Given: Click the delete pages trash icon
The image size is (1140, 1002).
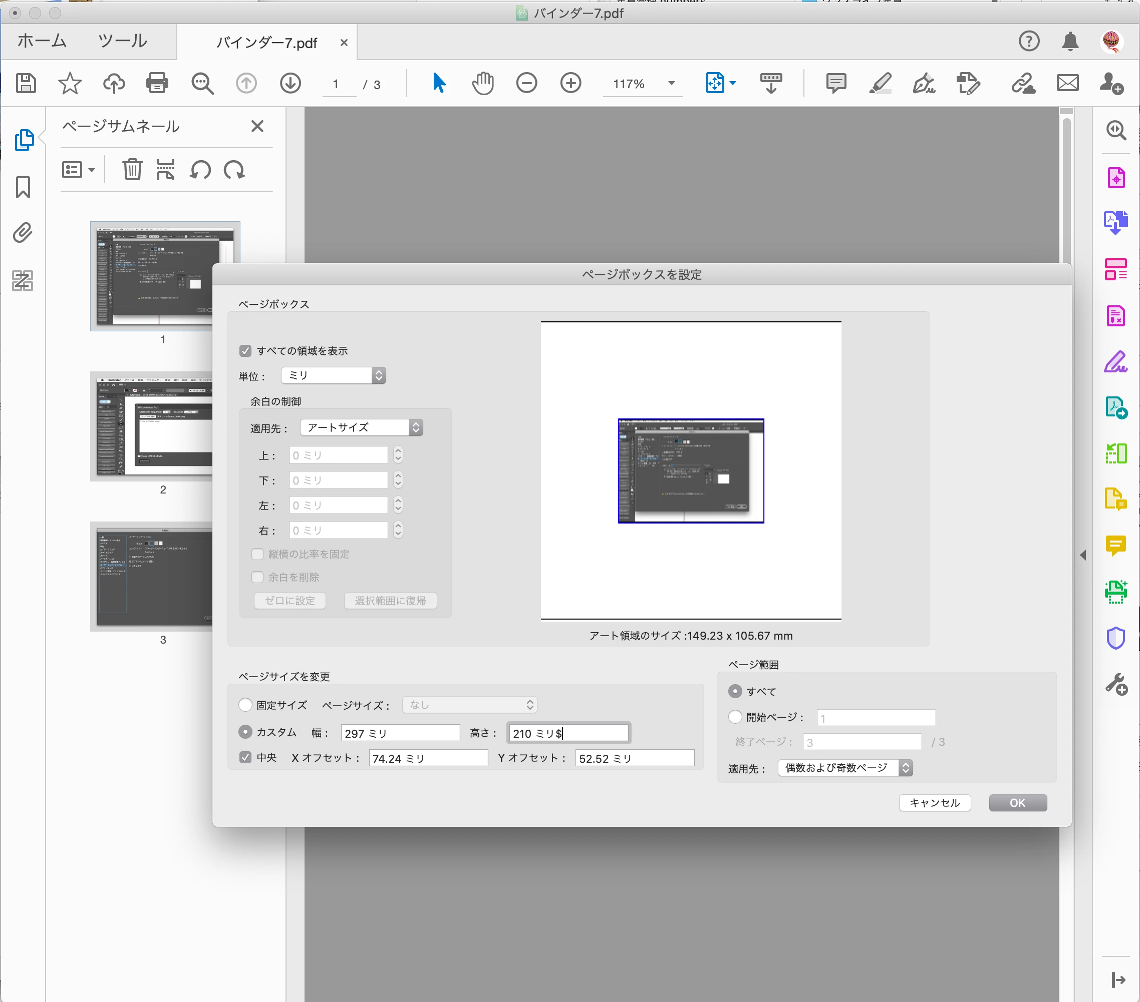Looking at the screenshot, I should (x=132, y=169).
